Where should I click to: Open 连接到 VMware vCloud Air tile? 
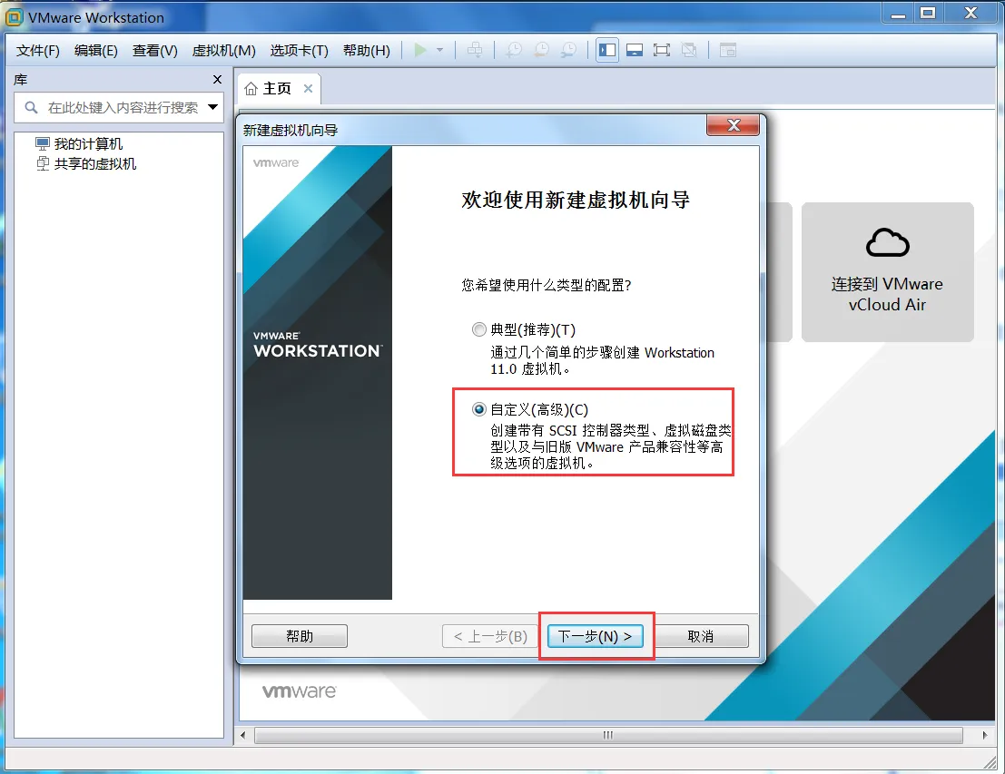click(x=887, y=271)
